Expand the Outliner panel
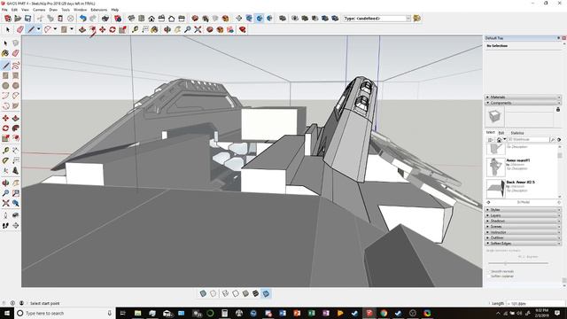Viewport: 567px width, 319px height. point(523,237)
